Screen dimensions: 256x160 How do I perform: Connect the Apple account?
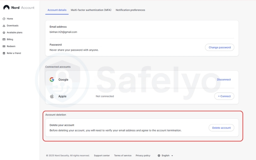(224, 96)
